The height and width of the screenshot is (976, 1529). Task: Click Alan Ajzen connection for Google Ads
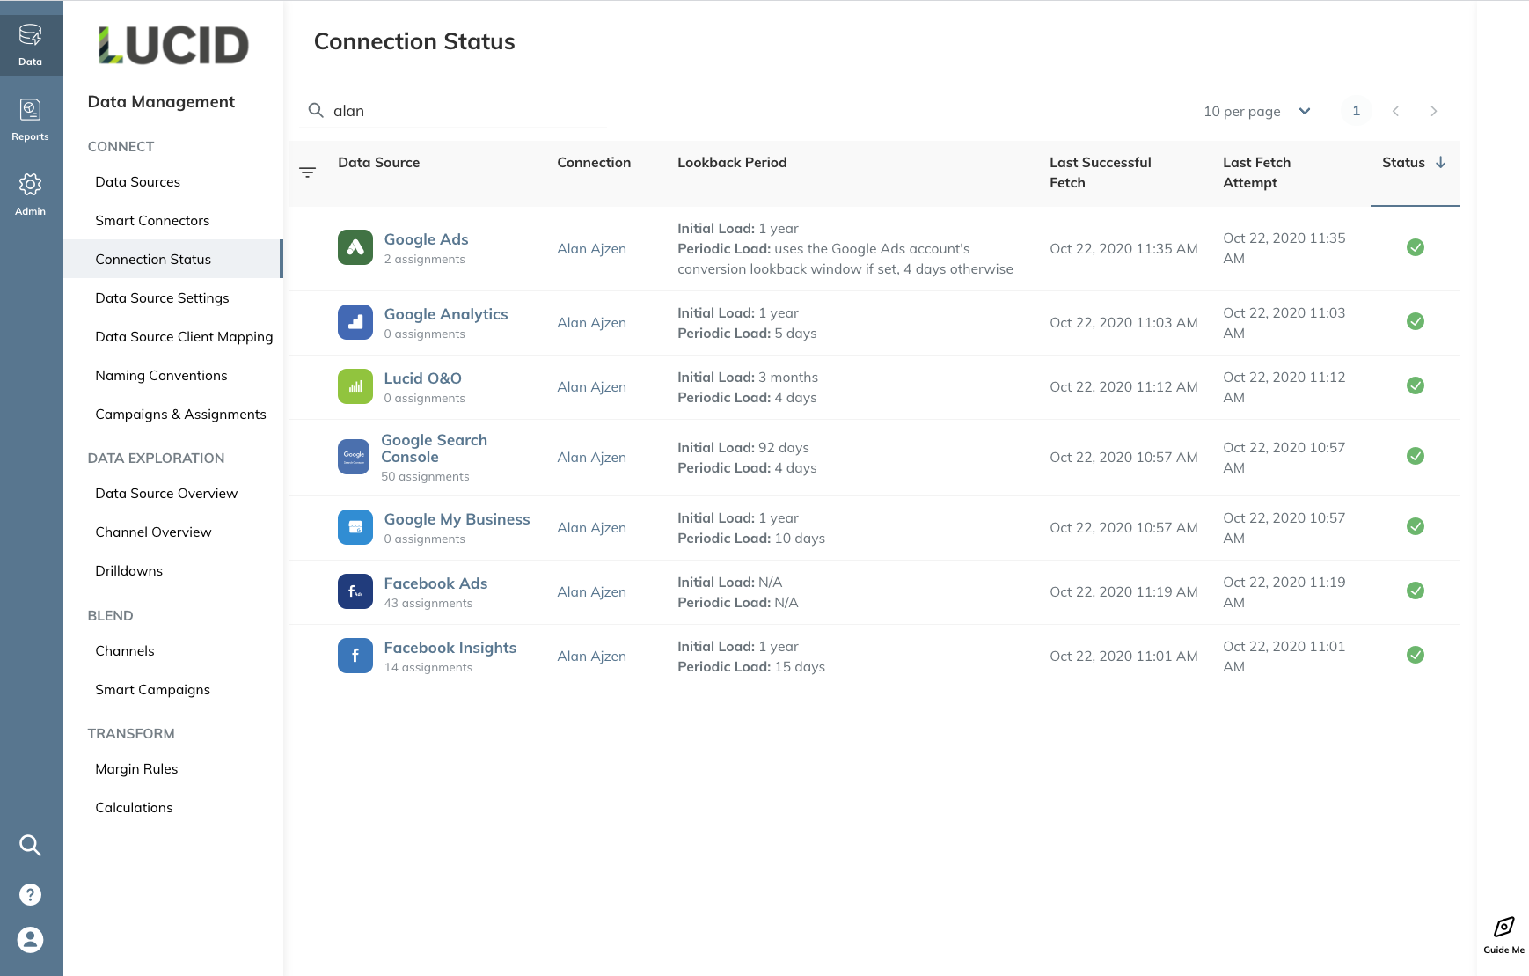click(x=591, y=249)
